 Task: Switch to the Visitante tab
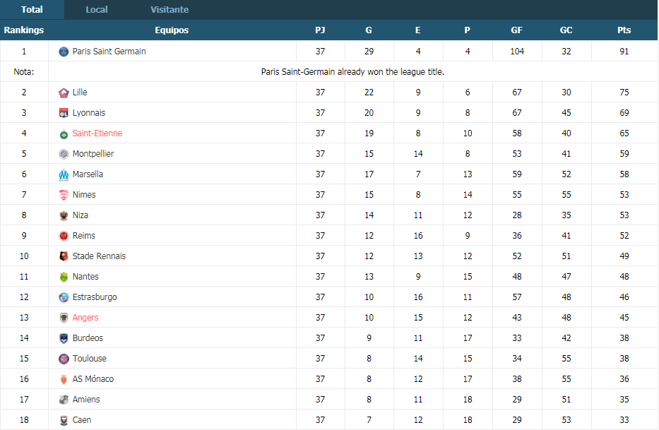click(170, 10)
